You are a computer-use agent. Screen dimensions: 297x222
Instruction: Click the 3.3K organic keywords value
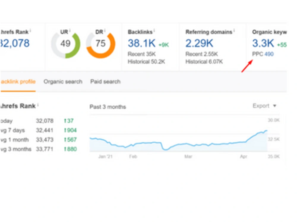pos(263,43)
